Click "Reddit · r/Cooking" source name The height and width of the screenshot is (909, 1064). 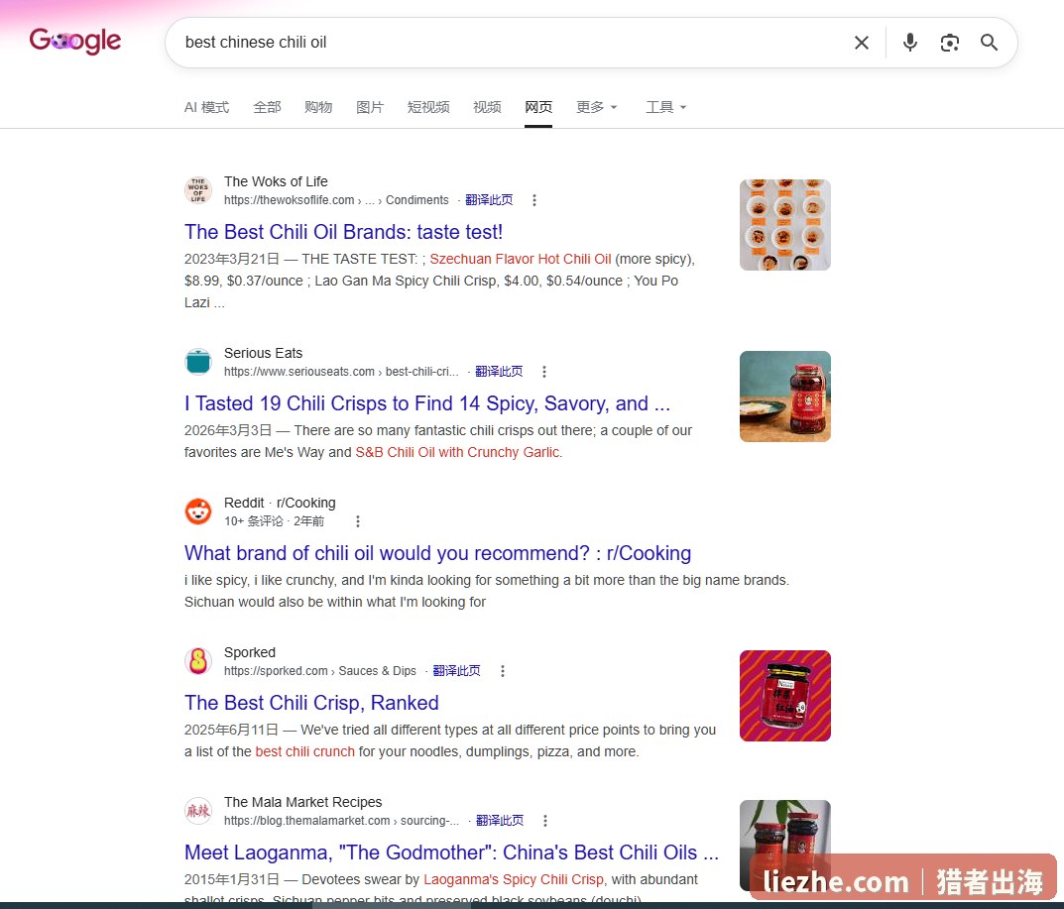point(280,503)
